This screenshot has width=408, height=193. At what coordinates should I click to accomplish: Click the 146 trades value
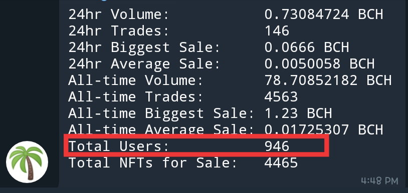(x=277, y=31)
